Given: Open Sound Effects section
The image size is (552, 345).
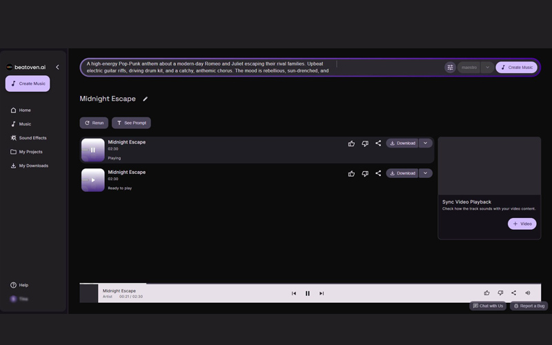Looking at the screenshot, I should [28, 137].
